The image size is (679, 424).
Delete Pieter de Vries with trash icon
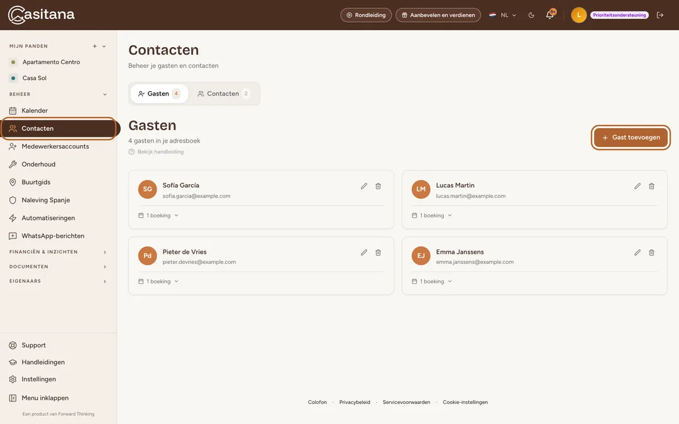[x=378, y=253]
